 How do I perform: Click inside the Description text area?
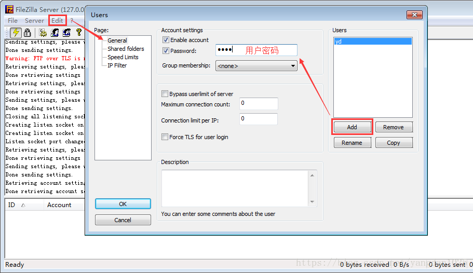[235, 188]
